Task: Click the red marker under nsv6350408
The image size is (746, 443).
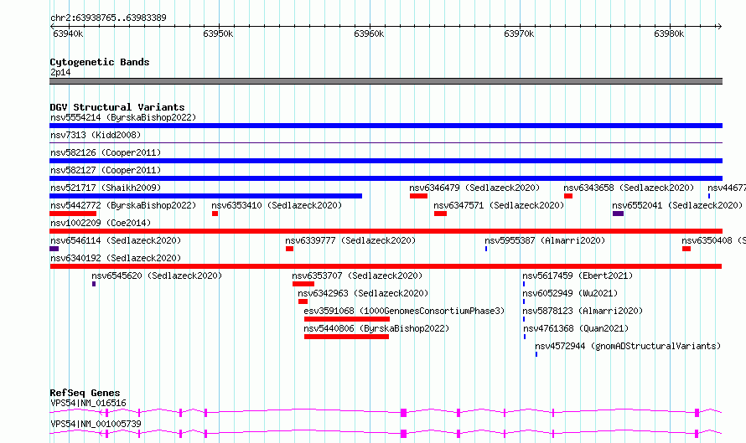Action: pyautogui.click(x=686, y=249)
